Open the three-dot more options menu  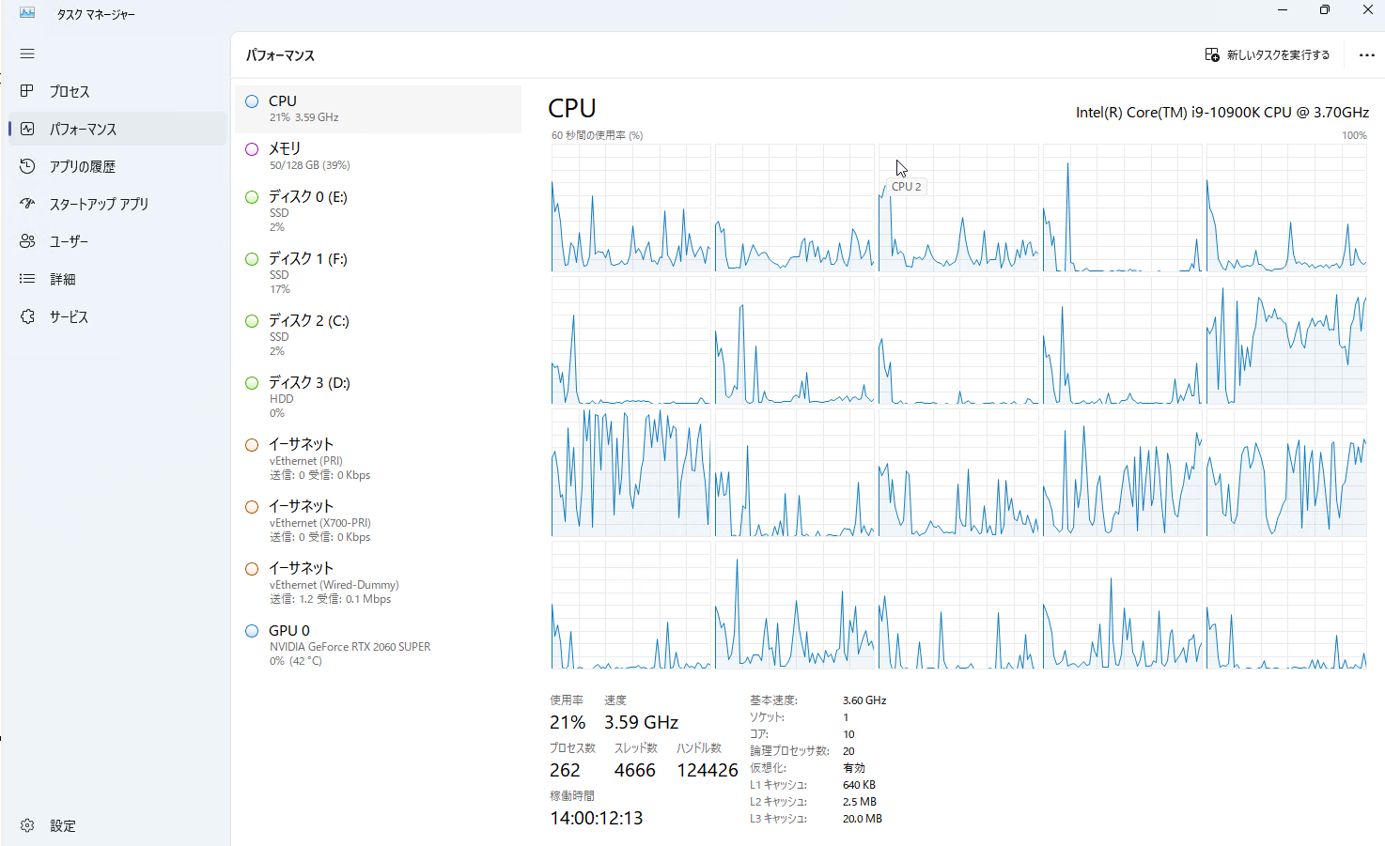point(1367,54)
